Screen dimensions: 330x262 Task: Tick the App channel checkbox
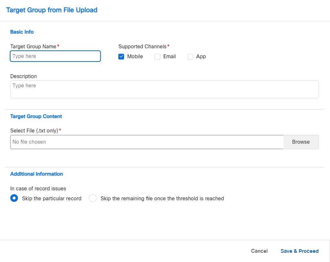pyautogui.click(x=190, y=57)
